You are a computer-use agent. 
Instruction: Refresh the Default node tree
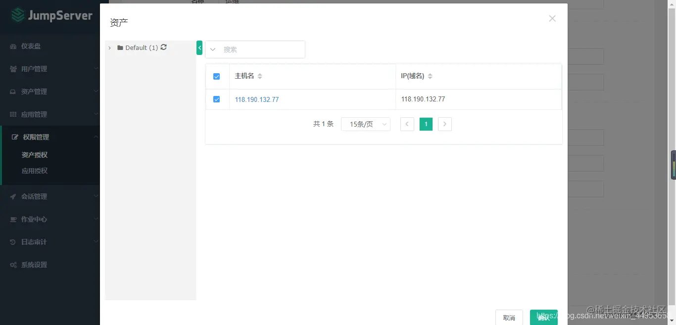[164, 47]
